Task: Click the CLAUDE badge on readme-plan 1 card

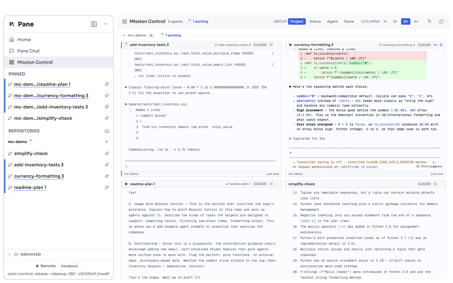Action: coord(260,184)
